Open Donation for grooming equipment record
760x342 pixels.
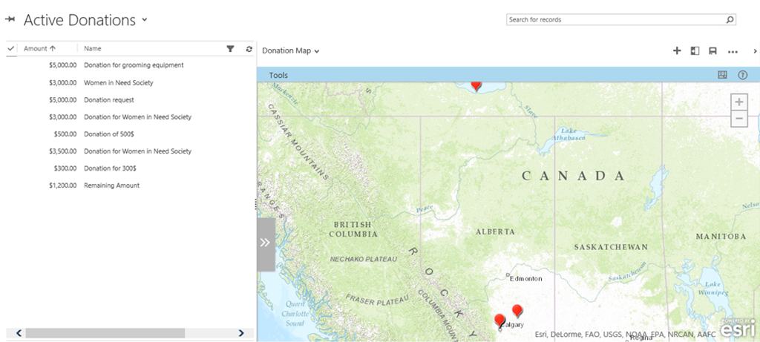tap(134, 65)
